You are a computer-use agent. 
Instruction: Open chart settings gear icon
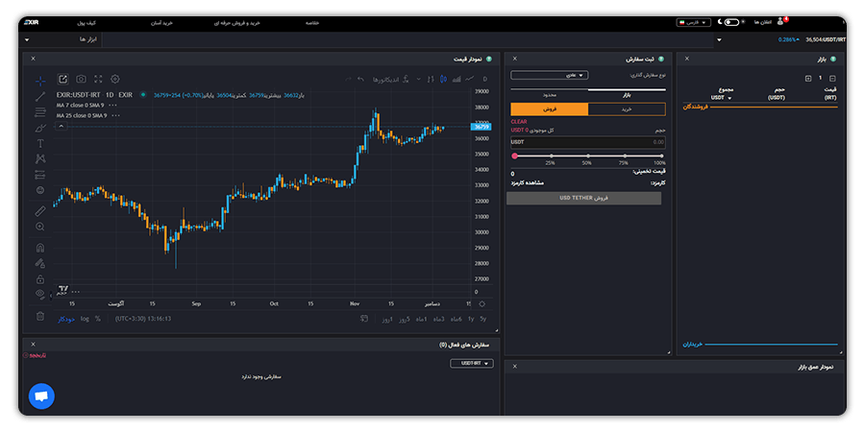click(115, 79)
